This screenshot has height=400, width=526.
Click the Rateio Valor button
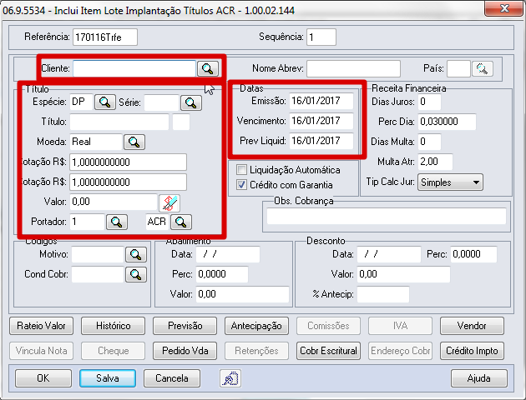41,326
